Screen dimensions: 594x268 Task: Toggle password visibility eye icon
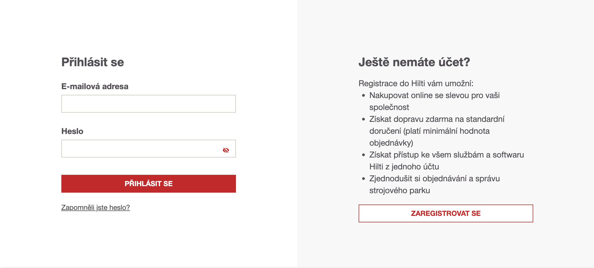coord(226,150)
